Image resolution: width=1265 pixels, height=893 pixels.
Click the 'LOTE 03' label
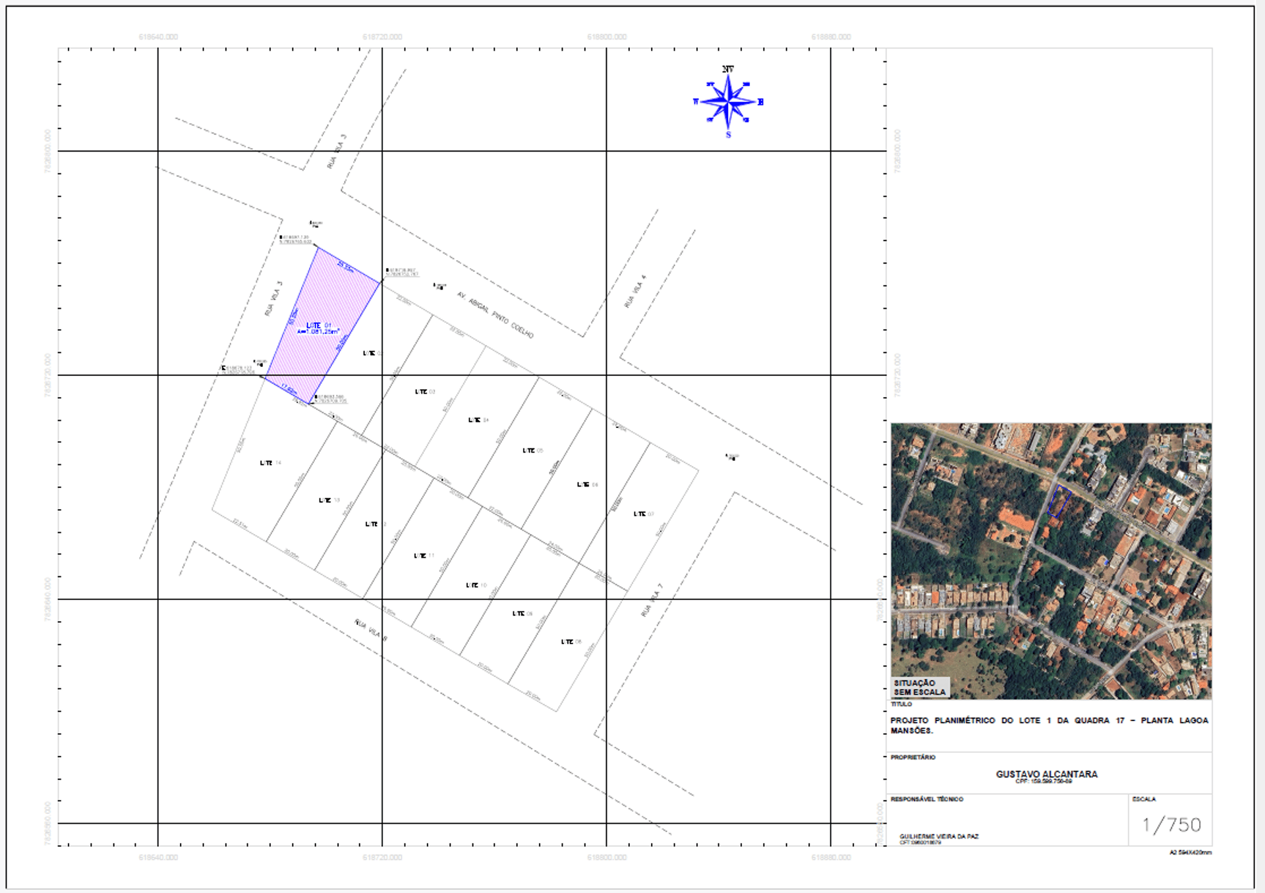425,392
